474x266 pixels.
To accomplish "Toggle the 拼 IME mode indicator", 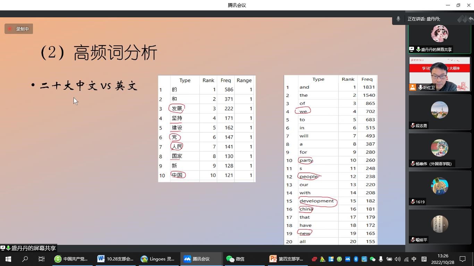I will click(x=424, y=259).
